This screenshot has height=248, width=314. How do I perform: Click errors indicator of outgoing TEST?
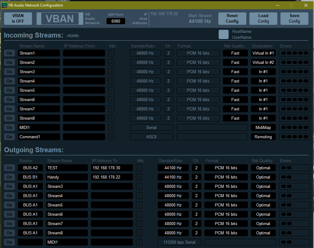point(294,168)
